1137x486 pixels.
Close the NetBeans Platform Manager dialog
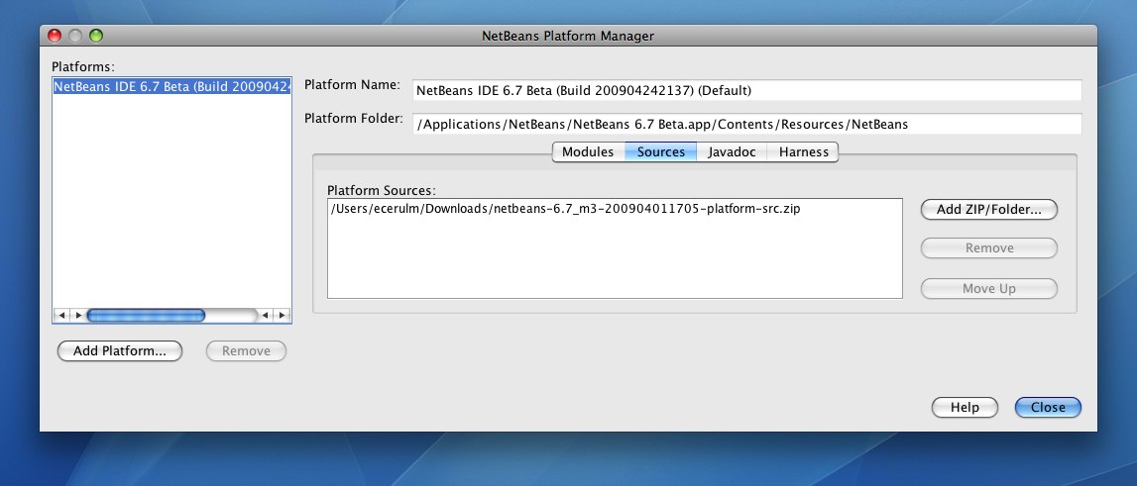(1048, 408)
